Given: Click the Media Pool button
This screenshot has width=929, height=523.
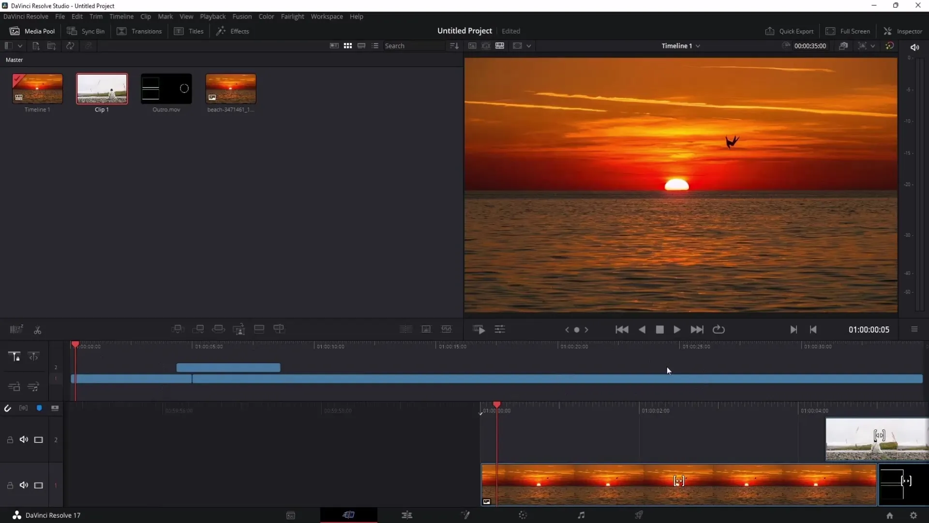Looking at the screenshot, I should coord(32,31).
